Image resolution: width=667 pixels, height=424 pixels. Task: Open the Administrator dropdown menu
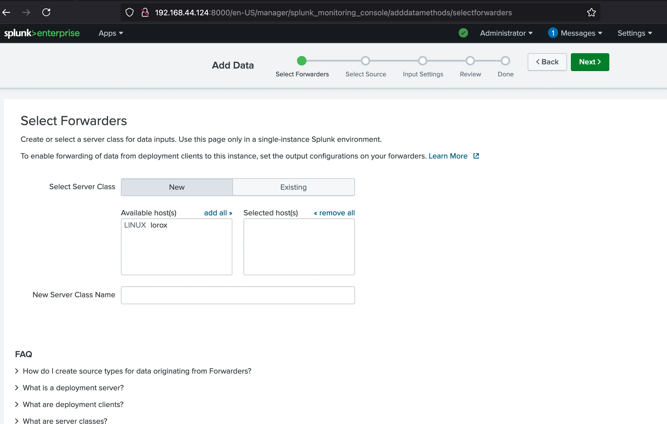(x=506, y=33)
